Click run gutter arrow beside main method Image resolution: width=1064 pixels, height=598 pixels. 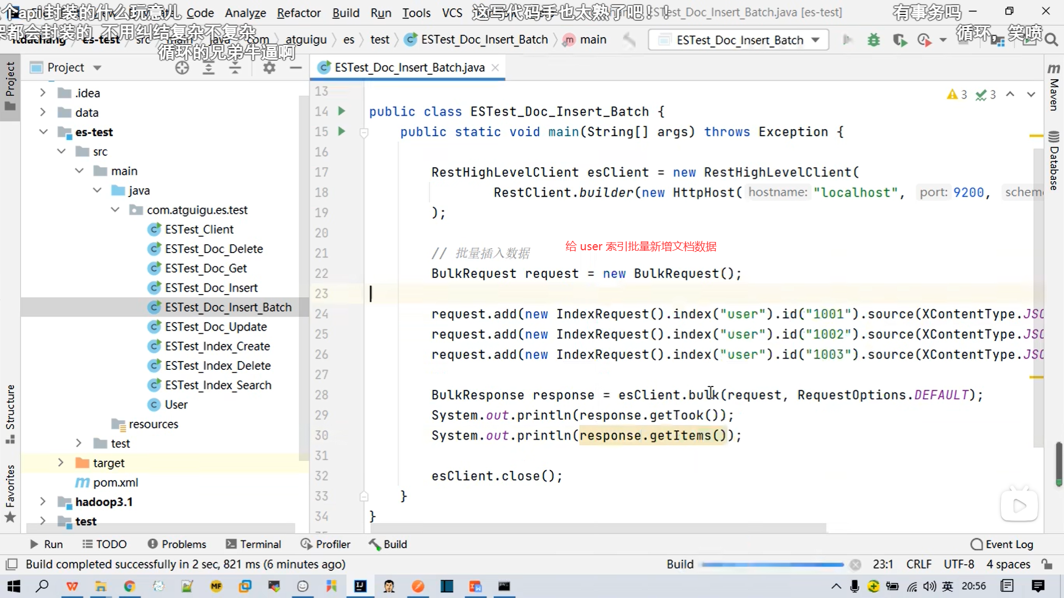pos(341,131)
